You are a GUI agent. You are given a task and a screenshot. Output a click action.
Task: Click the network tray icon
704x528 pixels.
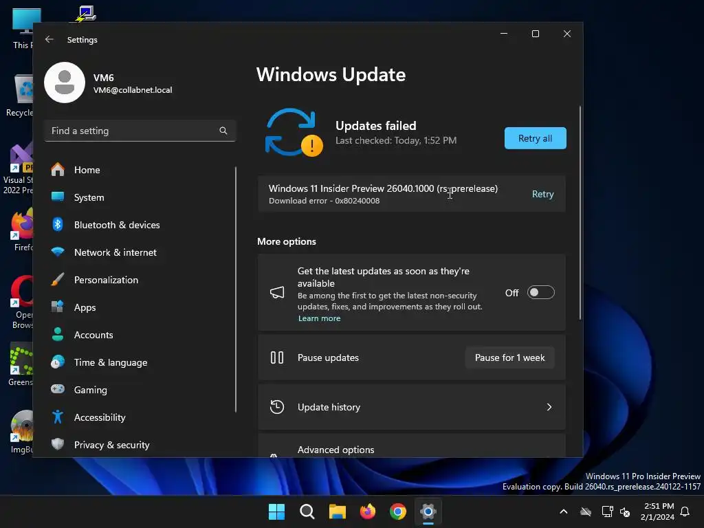point(607,511)
